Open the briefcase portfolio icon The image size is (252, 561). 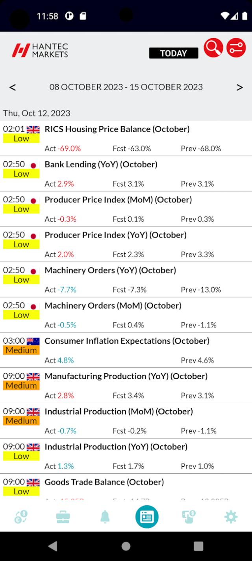(x=63, y=516)
